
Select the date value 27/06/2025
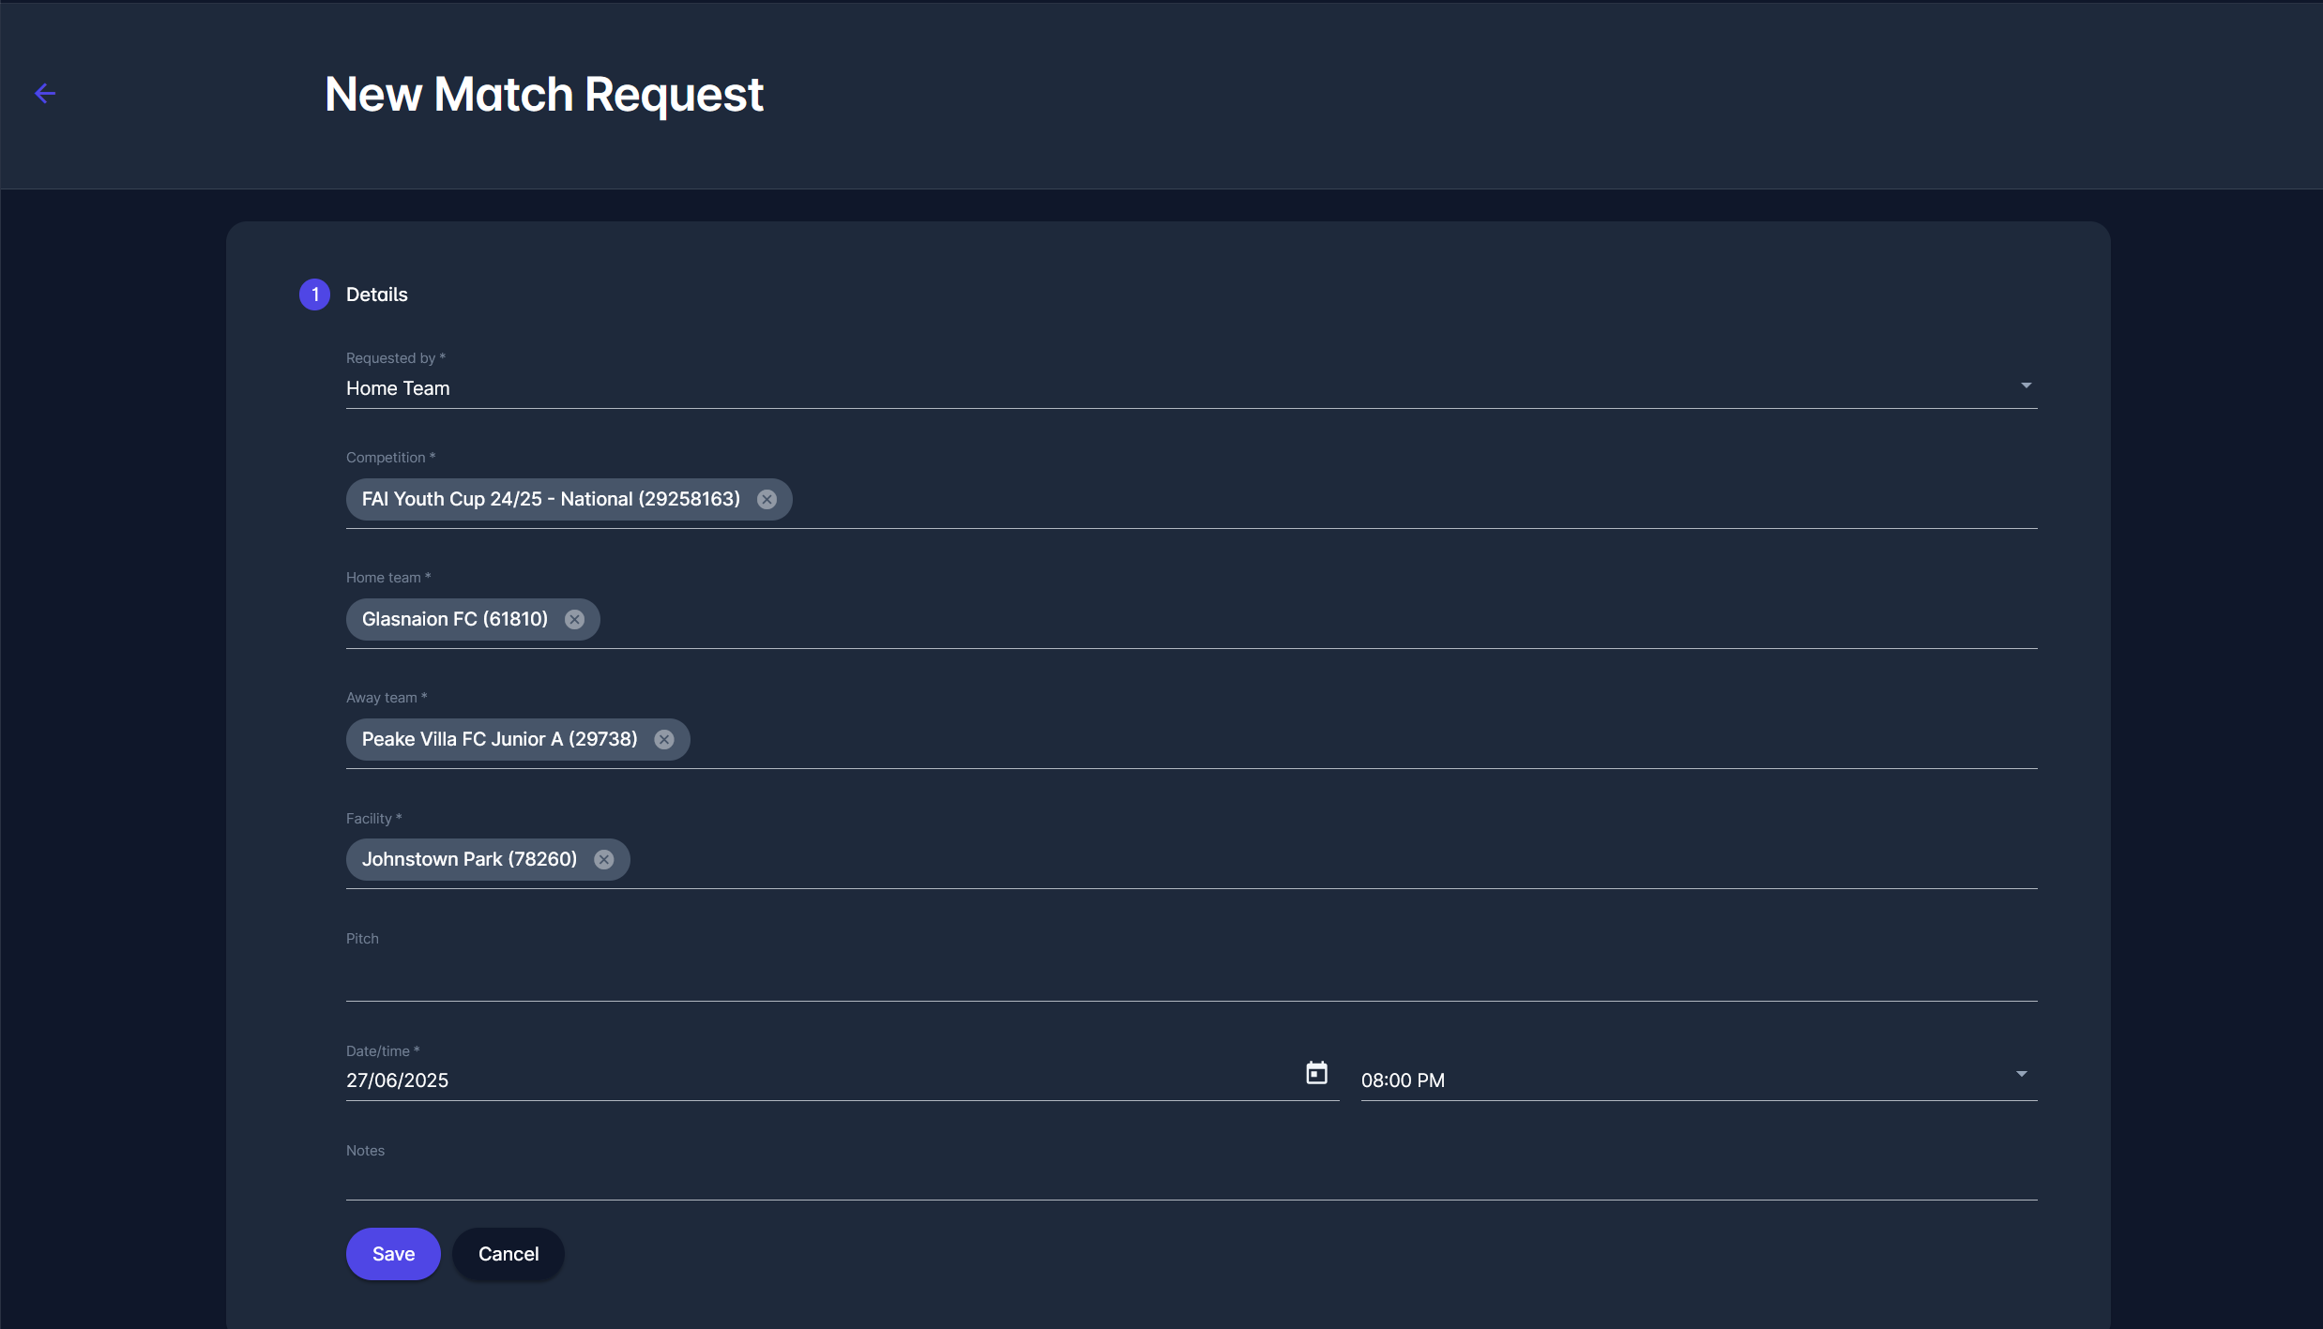397,1080
